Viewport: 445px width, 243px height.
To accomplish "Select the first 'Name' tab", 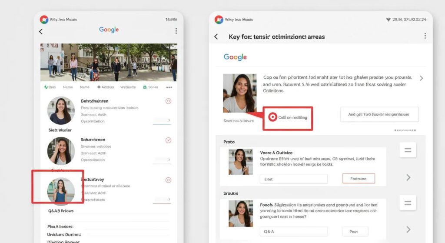I will 68,87.
